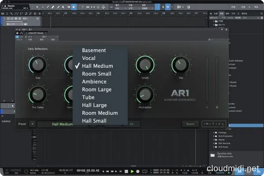Select the Room Small preset
Viewport: 264px width, 176px height.
click(x=96, y=74)
